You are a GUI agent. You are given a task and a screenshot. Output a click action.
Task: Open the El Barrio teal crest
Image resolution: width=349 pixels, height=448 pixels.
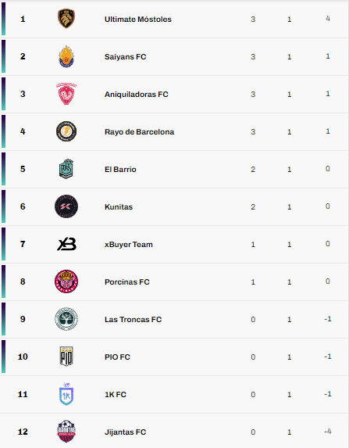(x=66, y=169)
